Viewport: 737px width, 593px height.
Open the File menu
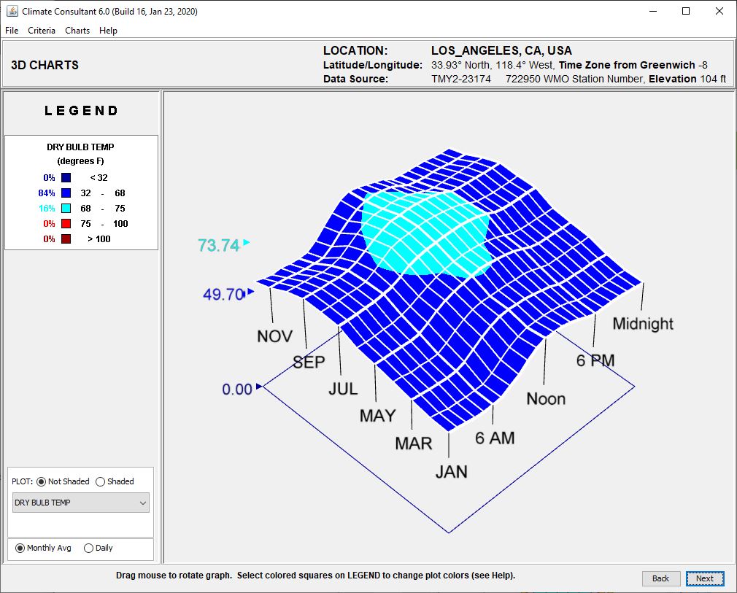pyautogui.click(x=12, y=31)
